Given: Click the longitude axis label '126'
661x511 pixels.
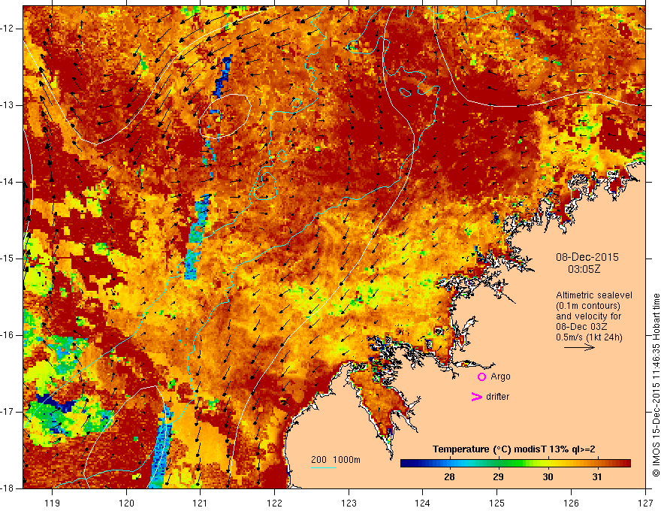Looking at the screenshot, I should point(571,503).
